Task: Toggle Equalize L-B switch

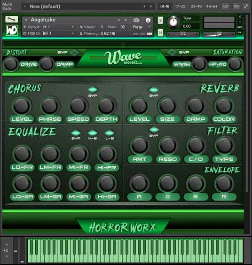Action: (x=110, y=133)
